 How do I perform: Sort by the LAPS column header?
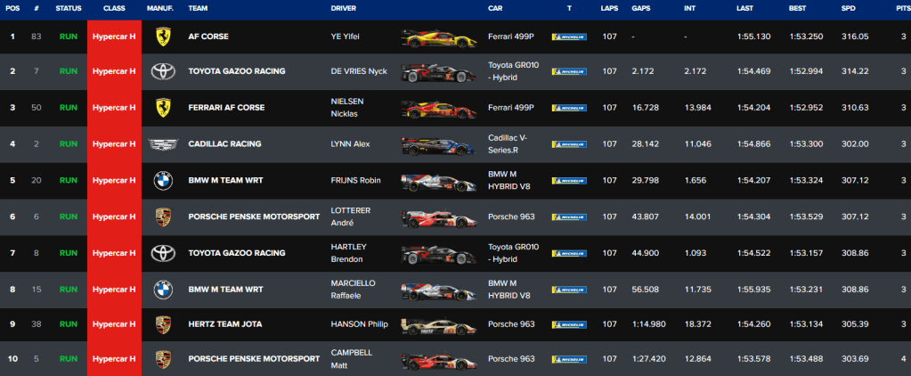609,9
